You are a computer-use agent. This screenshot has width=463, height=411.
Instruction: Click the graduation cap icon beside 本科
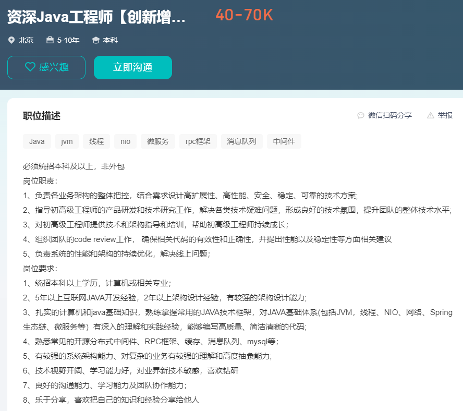[x=95, y=40]
